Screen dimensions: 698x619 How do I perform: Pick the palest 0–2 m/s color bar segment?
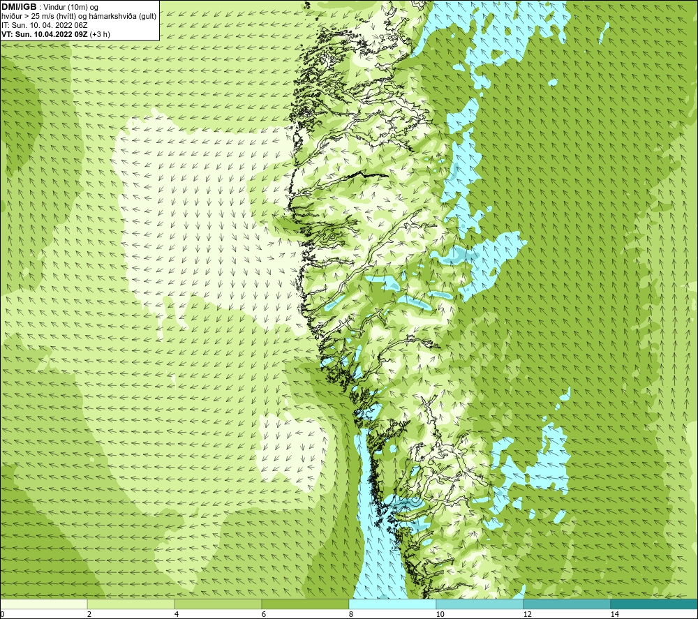click(x=43, y=604)
